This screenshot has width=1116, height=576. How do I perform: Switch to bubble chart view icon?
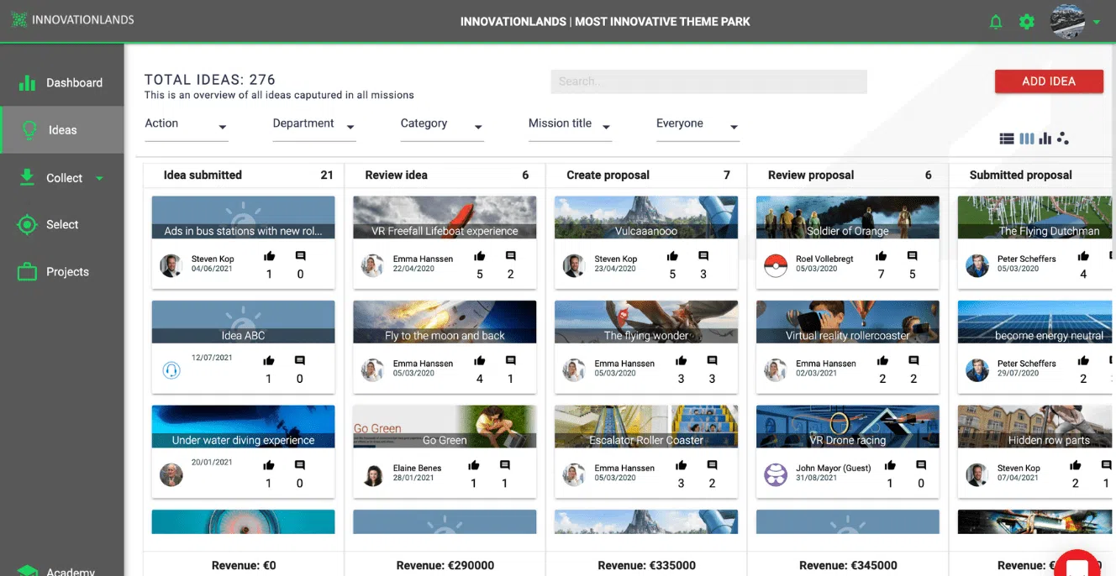pos(1063,139)
